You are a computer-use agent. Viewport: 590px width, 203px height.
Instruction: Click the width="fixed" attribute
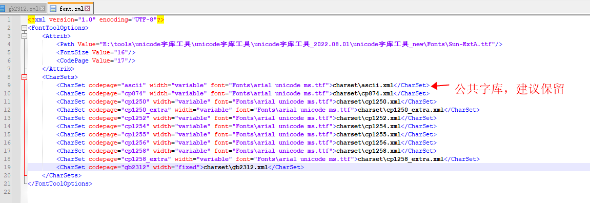(x=176, y=167)
